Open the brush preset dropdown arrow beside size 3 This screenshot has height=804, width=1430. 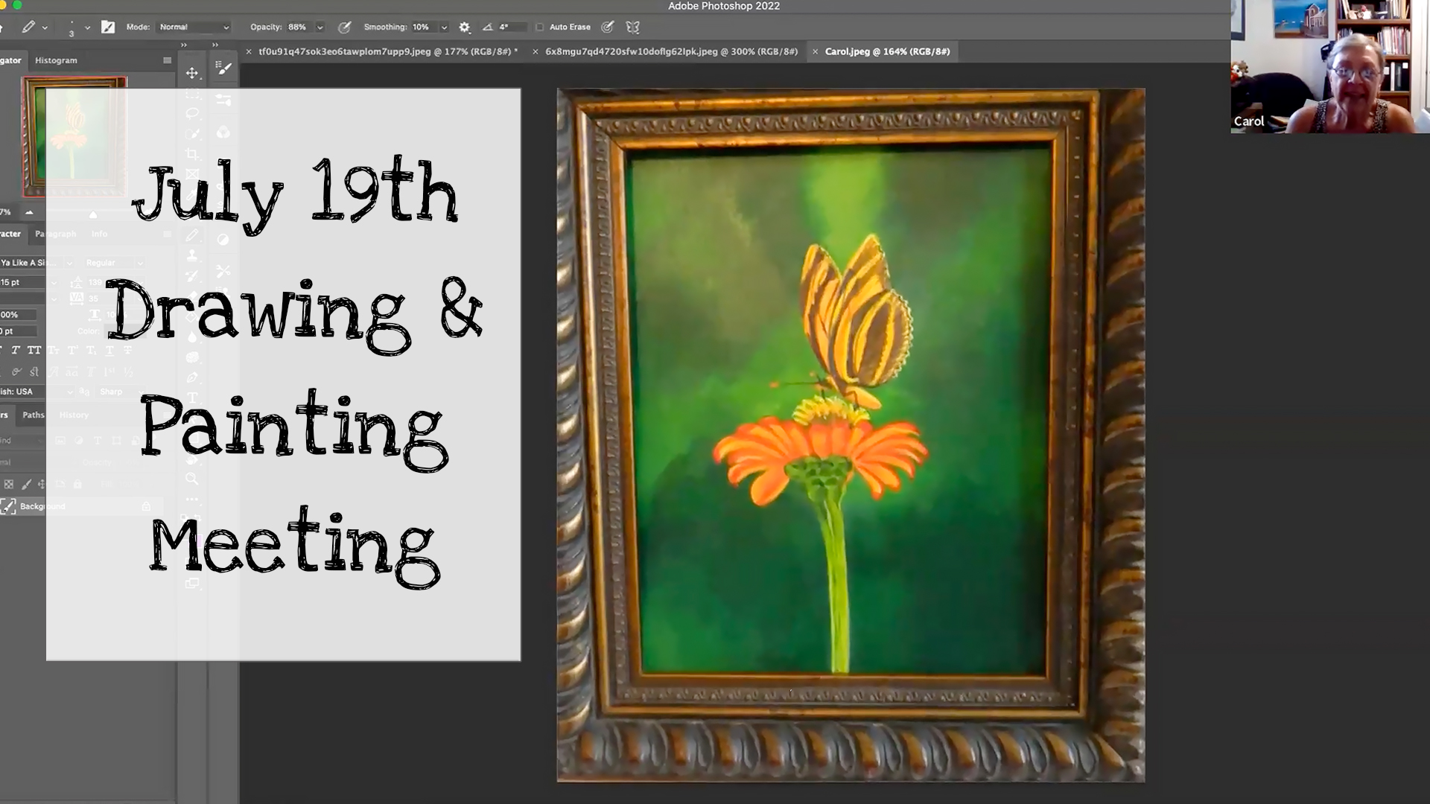[x=87, y=28]
